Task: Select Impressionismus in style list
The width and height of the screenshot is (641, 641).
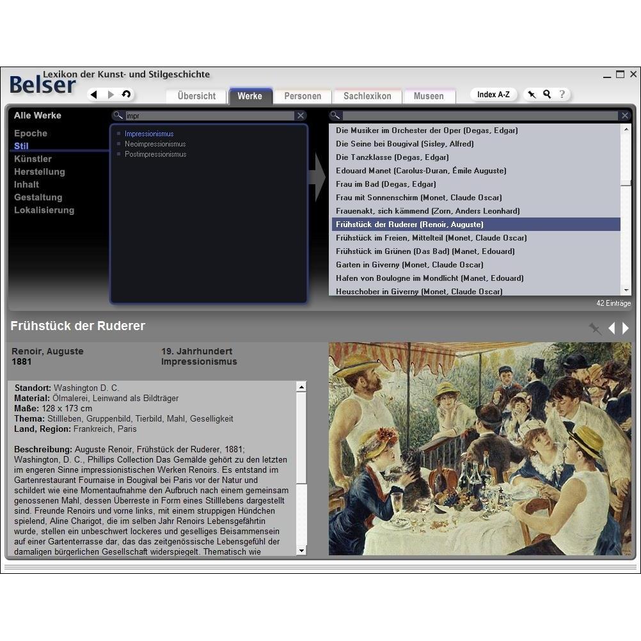Action: (x=149, y=134)
